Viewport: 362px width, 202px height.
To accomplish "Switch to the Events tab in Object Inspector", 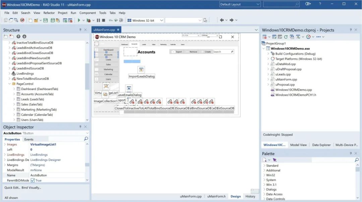I will (x=29, y=139).
